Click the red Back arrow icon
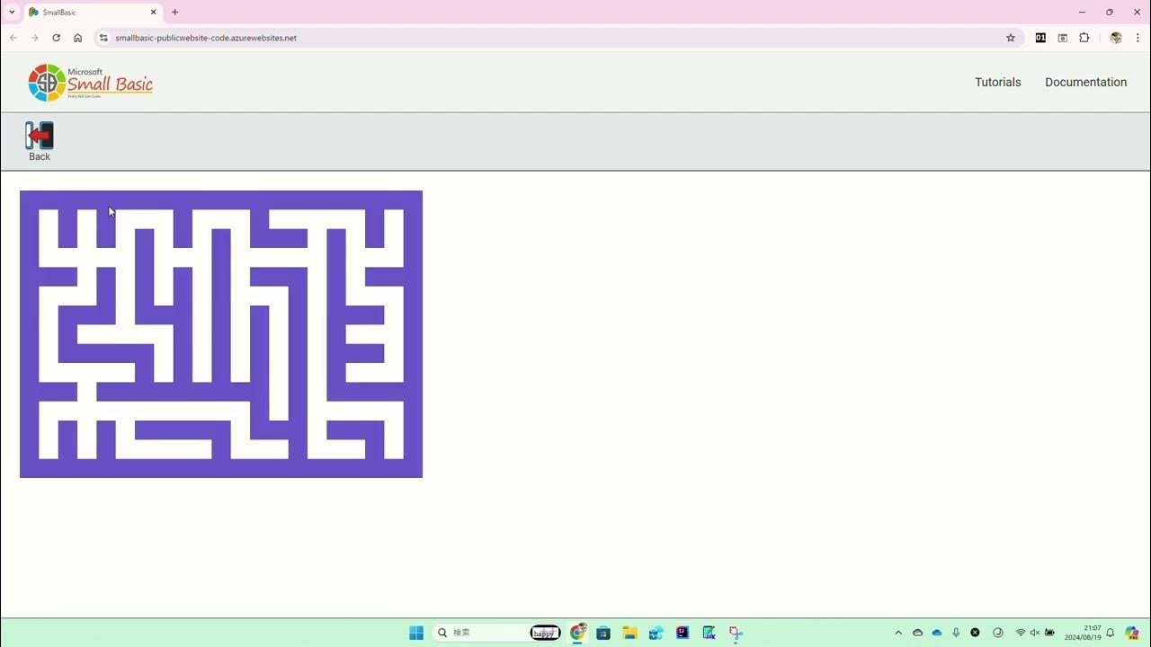The width and height of the screenshot is (1151, 647). (x=40, y=136)
